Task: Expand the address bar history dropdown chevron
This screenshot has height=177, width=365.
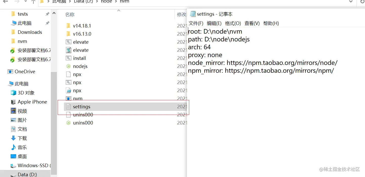Action: 351,1
